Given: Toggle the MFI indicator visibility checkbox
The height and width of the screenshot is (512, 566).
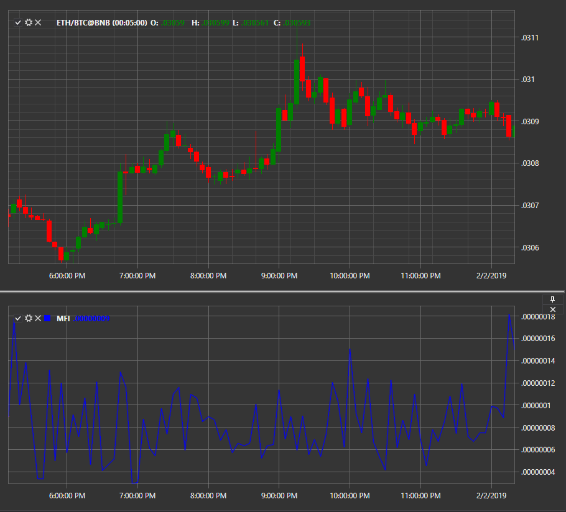Looking at the screenshot, I should click(x=18, y=318).
